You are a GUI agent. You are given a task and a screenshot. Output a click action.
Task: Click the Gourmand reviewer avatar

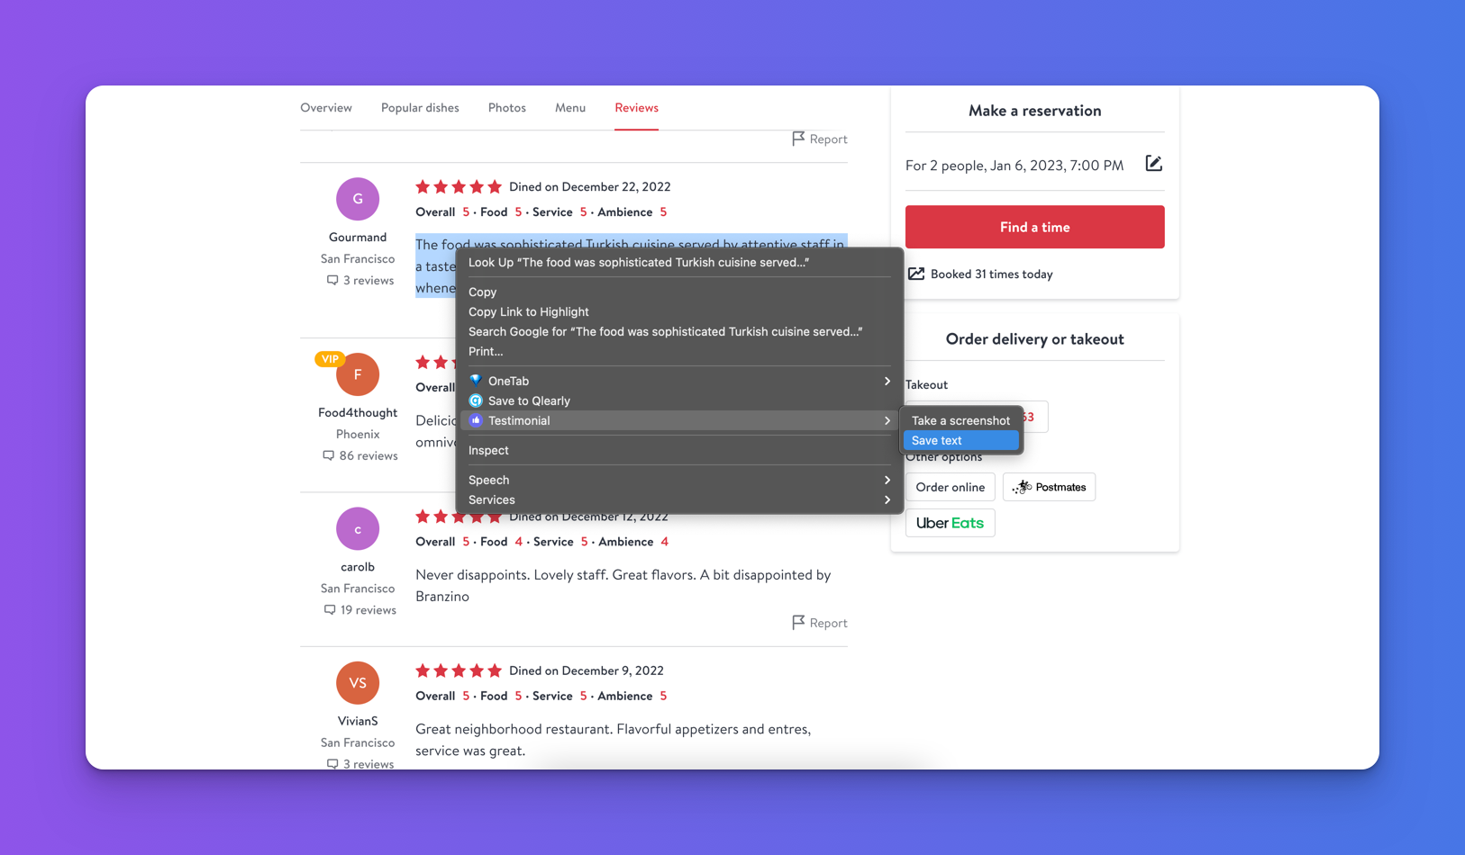point(358,199)
